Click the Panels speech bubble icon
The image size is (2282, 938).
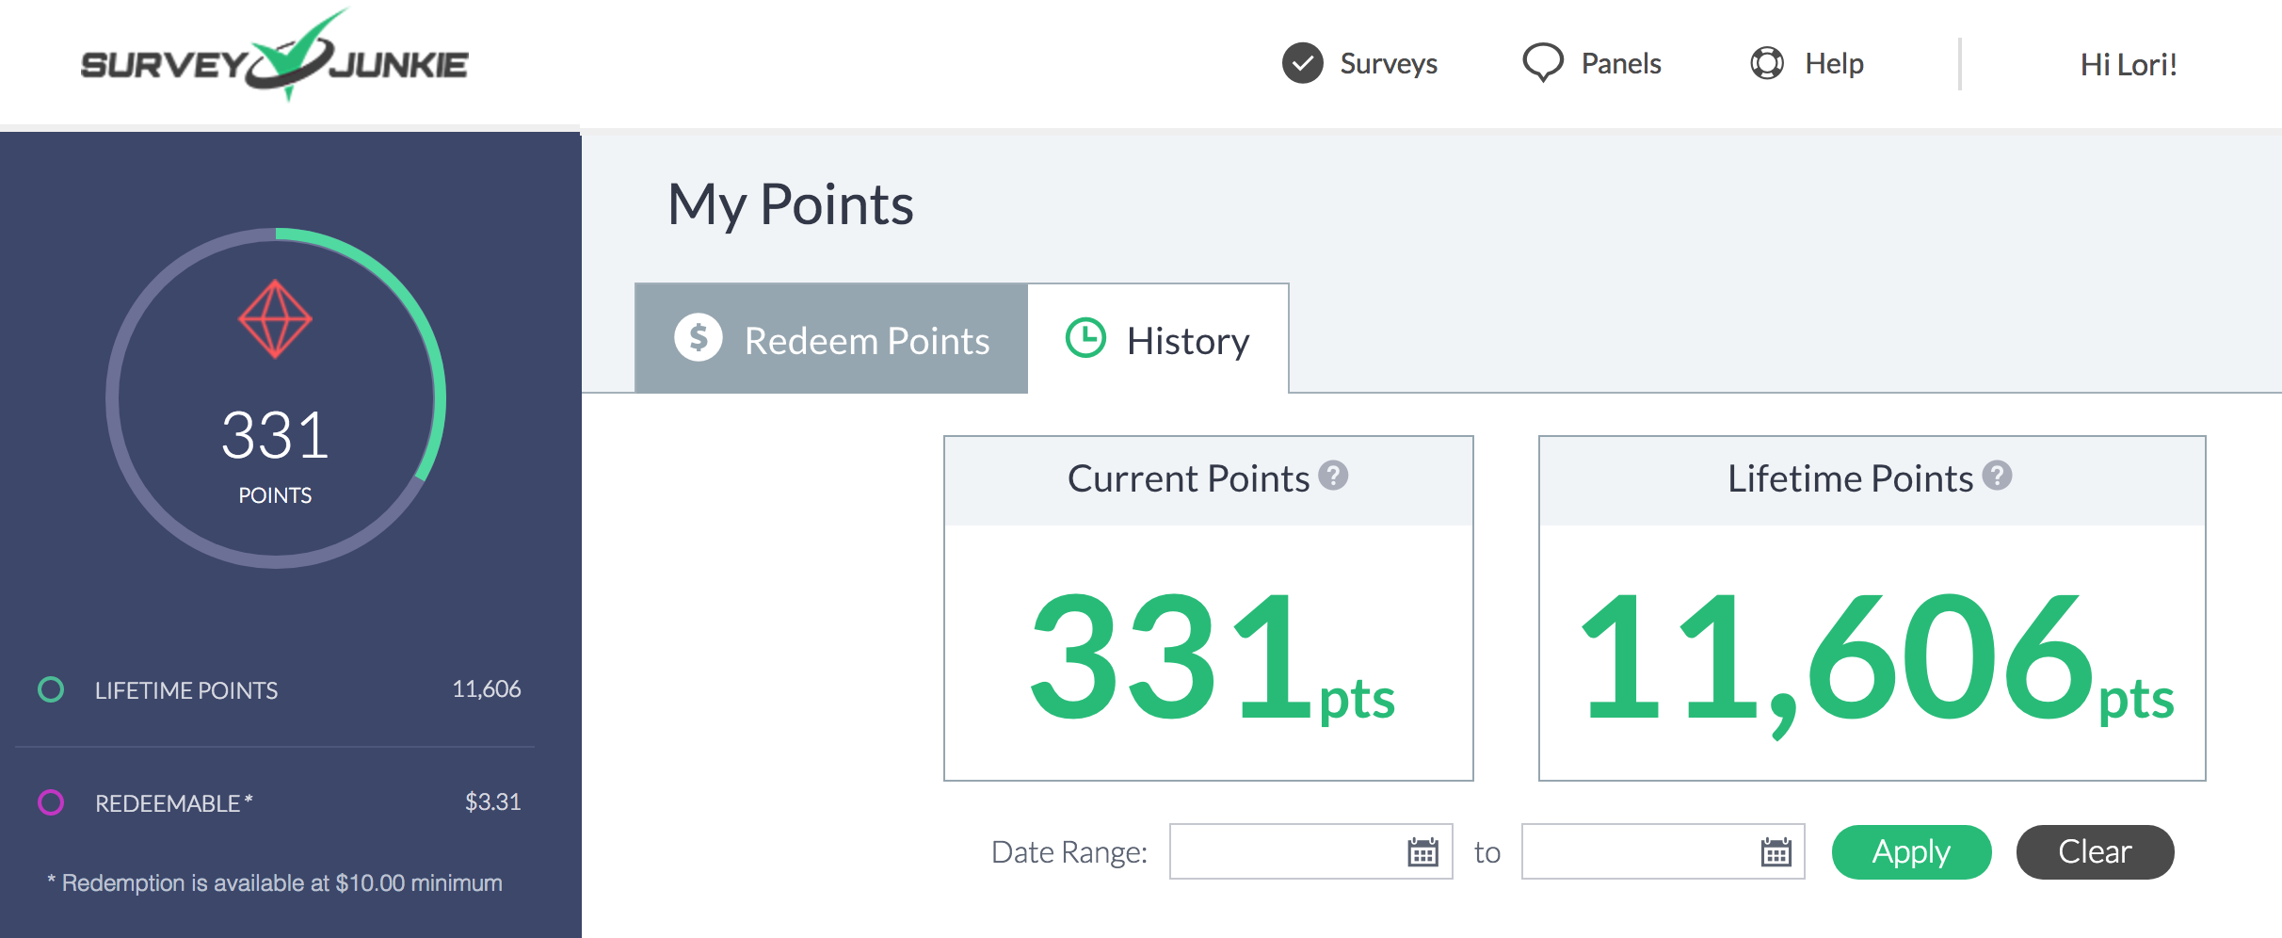1542,63
